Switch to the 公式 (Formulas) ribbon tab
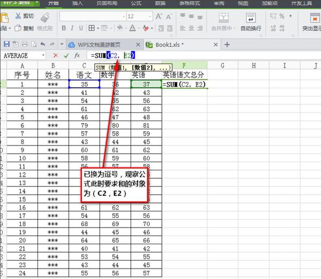The height and width of the screenshot is (279, 321). (x=136, y=3)
